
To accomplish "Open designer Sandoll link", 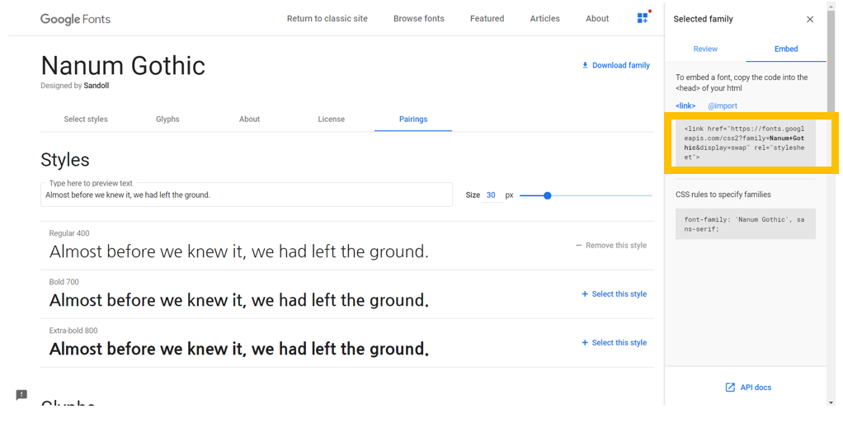I will point(97,86).
